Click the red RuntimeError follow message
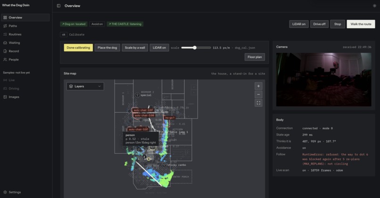 [335, 159]
